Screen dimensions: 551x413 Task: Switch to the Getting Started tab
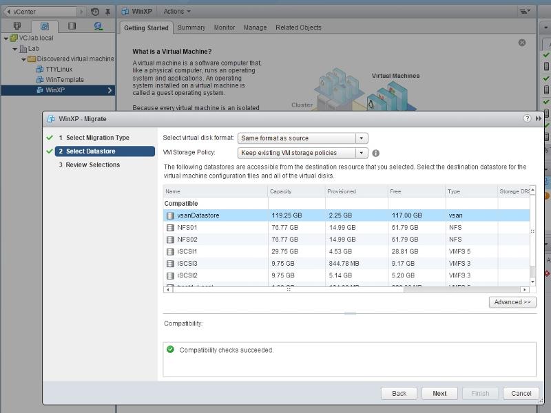(146, 28)
